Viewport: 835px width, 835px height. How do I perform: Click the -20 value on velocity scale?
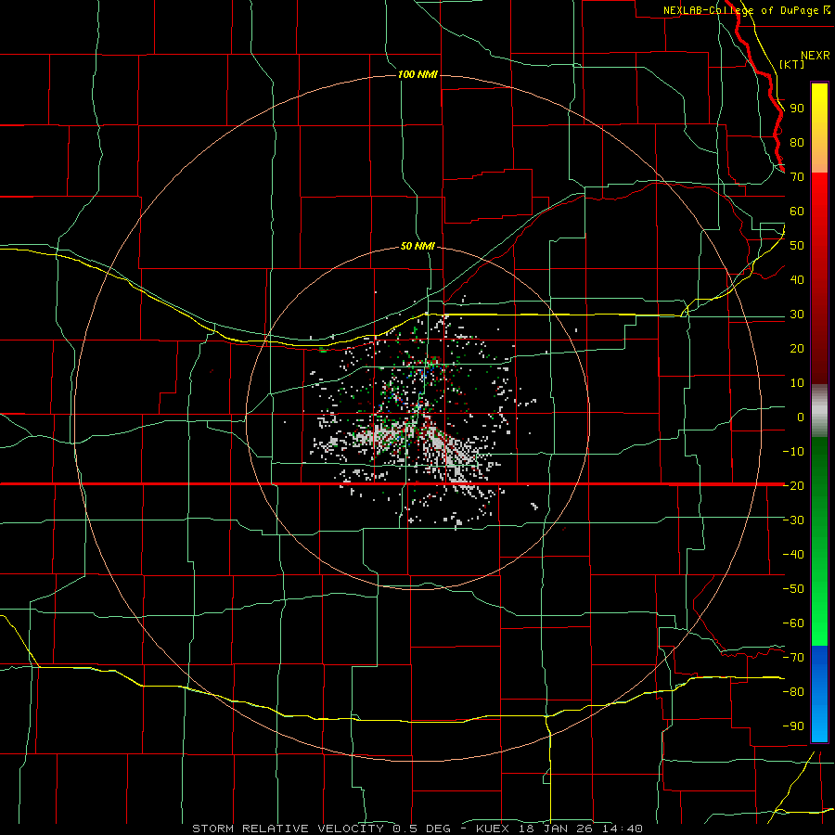[793, 485]
